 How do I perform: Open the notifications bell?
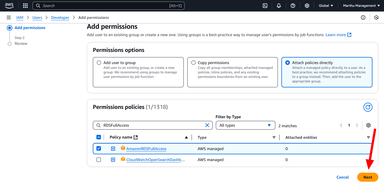[x=279, y=6]
